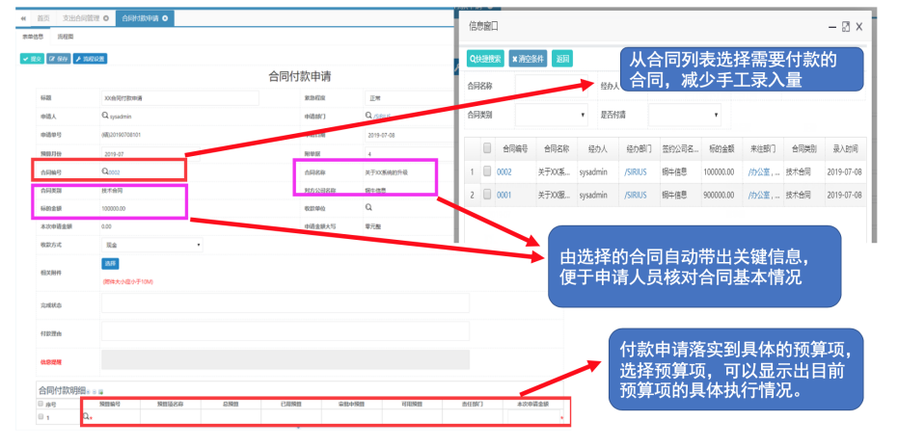Tick the checkbox for contract row 0001
This screenshot has width=898, height=447.
487,195
